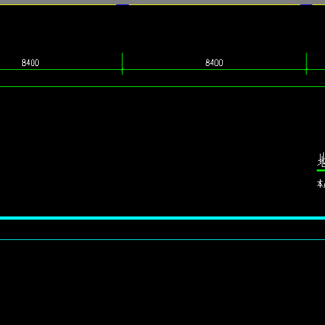This screenshot has width=325, height=325.
Task: Click the right vertical dimension tick mark
Action: [306, 63]
